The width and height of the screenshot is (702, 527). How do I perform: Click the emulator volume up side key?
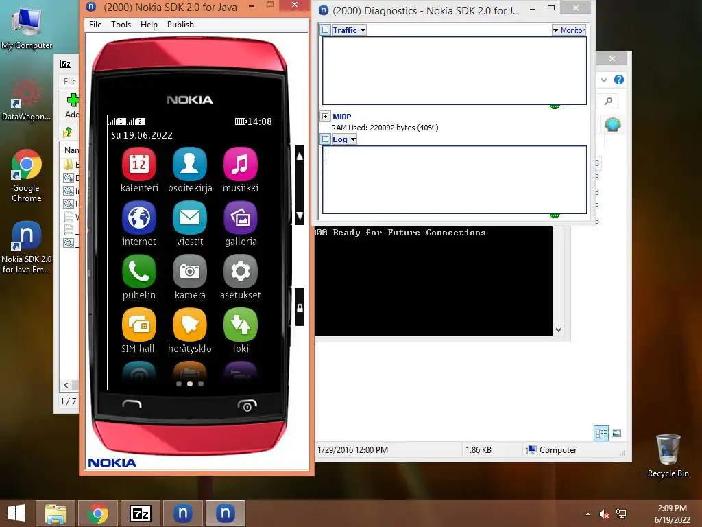pyautogui.click(x=300, y=156)
